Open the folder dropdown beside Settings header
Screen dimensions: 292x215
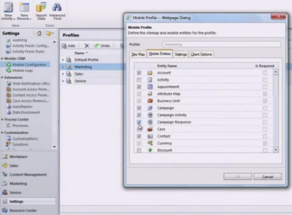tap(49, 33)
